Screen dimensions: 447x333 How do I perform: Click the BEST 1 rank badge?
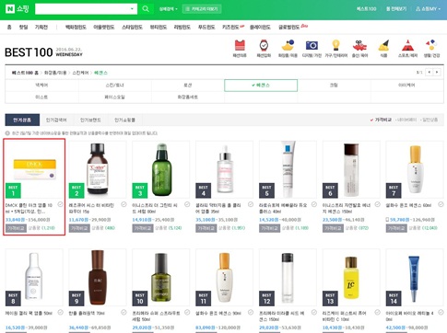tap(13, 190)
